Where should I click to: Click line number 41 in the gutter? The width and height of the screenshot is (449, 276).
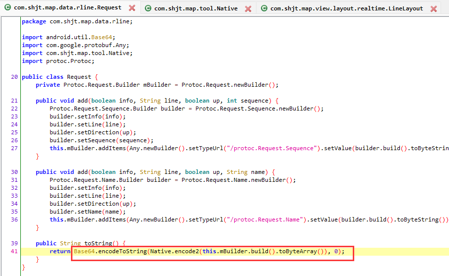pyautogui.click(x=14, y=251)
